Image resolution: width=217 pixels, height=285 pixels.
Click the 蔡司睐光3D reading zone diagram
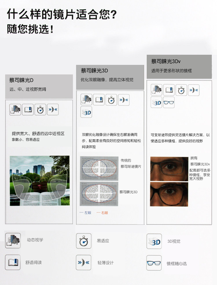point(99,194)
